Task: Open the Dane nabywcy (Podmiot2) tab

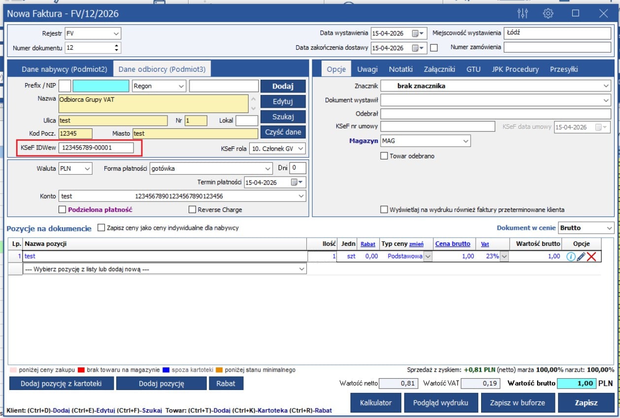Action: (65, 69)
